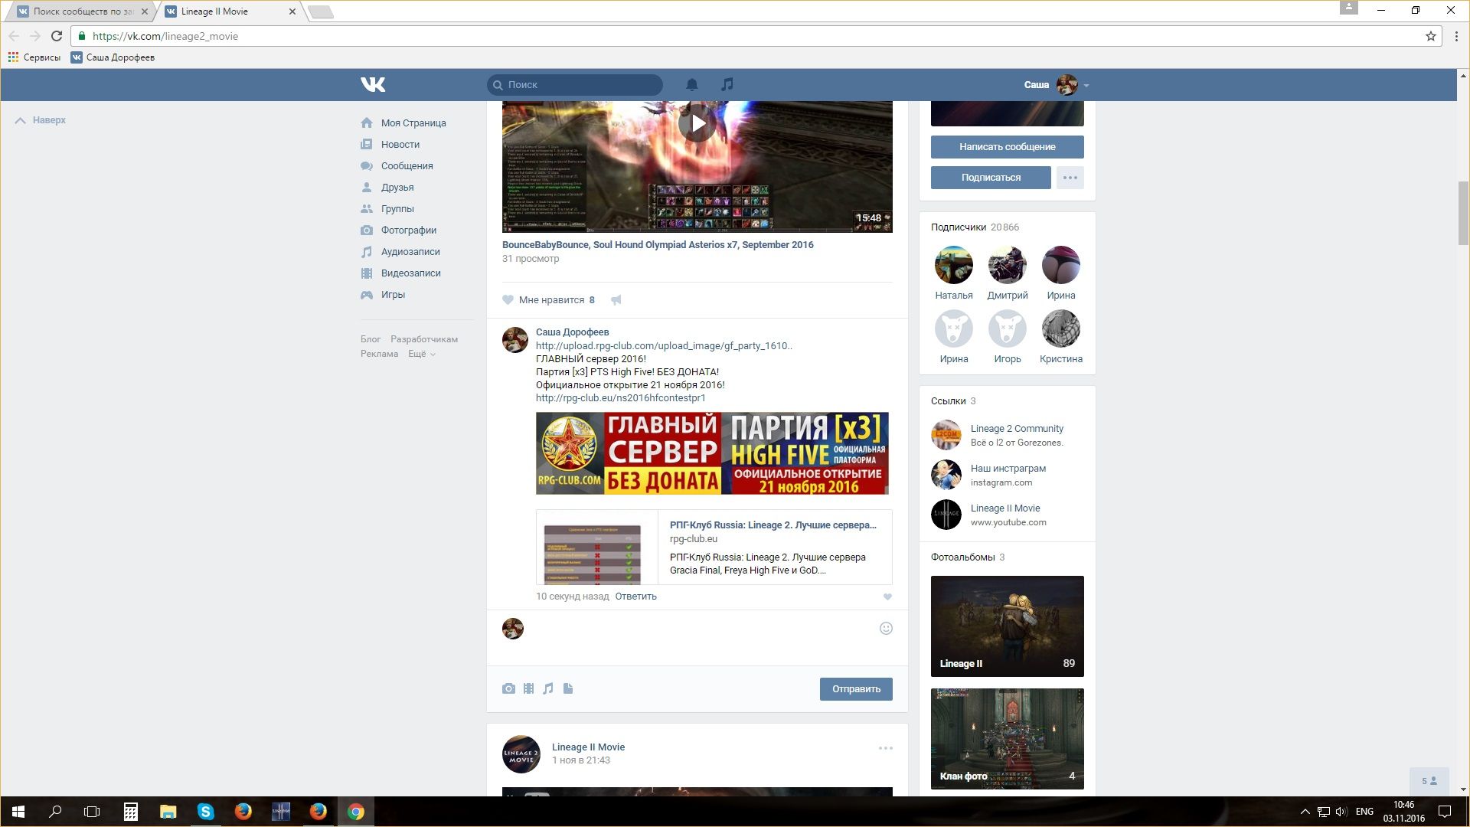Open the ГЛАВНЫЙ СЕРВЕР banner image

pos(712,453)
